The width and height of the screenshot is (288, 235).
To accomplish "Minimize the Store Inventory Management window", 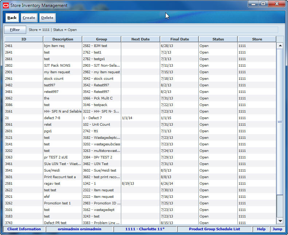I will (253, 4).
